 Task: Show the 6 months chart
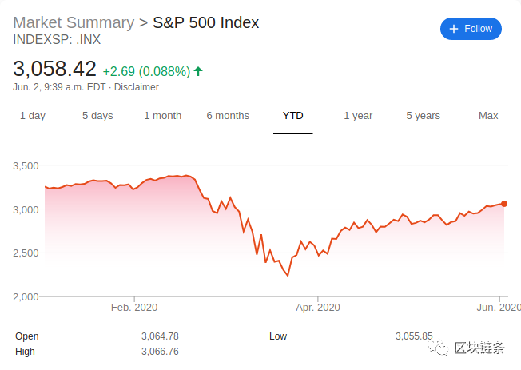pyautogui.click(x=228, y=116)
